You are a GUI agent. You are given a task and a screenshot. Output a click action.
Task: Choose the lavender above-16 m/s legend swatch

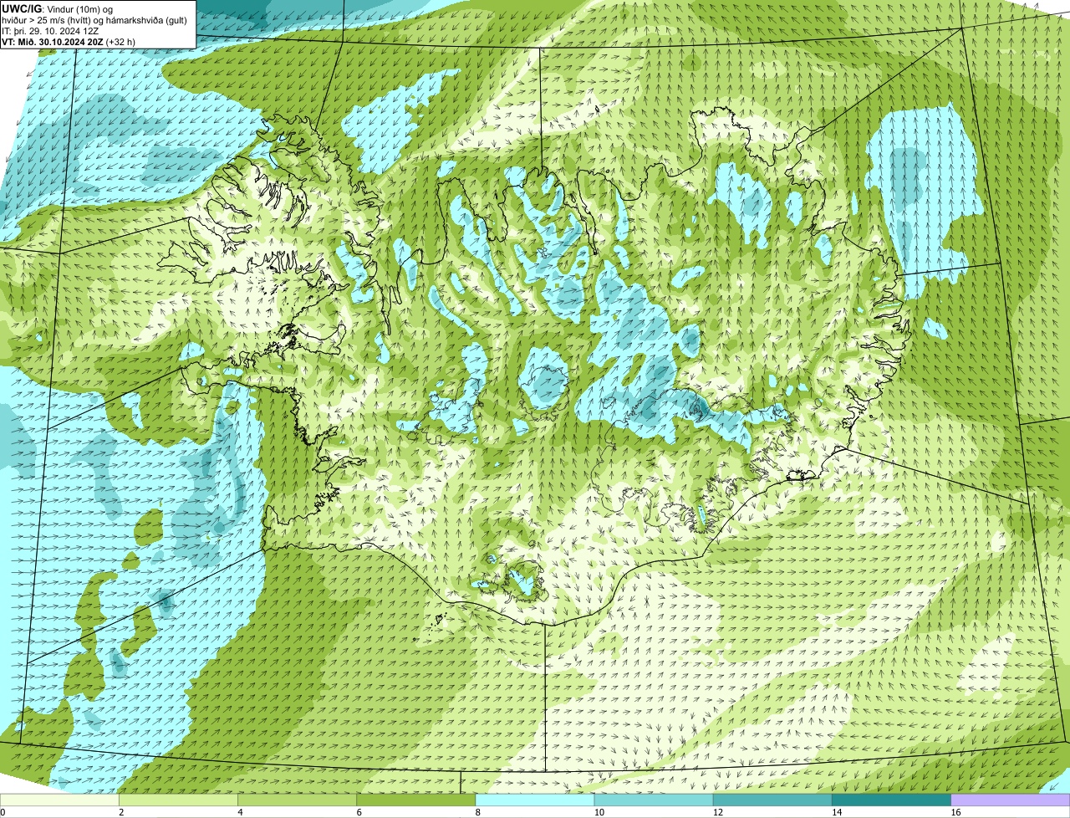tap(1011, 800)
